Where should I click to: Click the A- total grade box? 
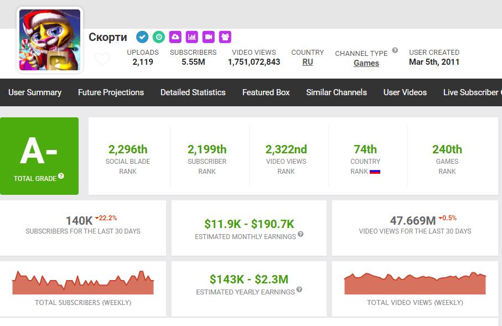tap(39, 156)
